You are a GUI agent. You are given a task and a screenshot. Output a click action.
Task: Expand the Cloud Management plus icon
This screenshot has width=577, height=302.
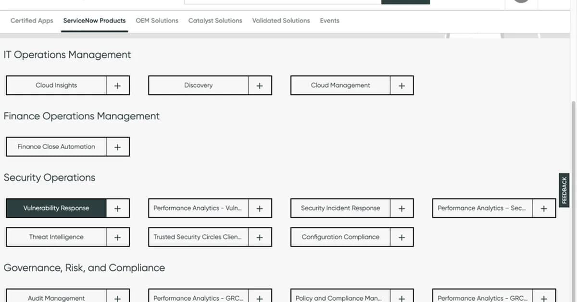click(x=402, y=86)
